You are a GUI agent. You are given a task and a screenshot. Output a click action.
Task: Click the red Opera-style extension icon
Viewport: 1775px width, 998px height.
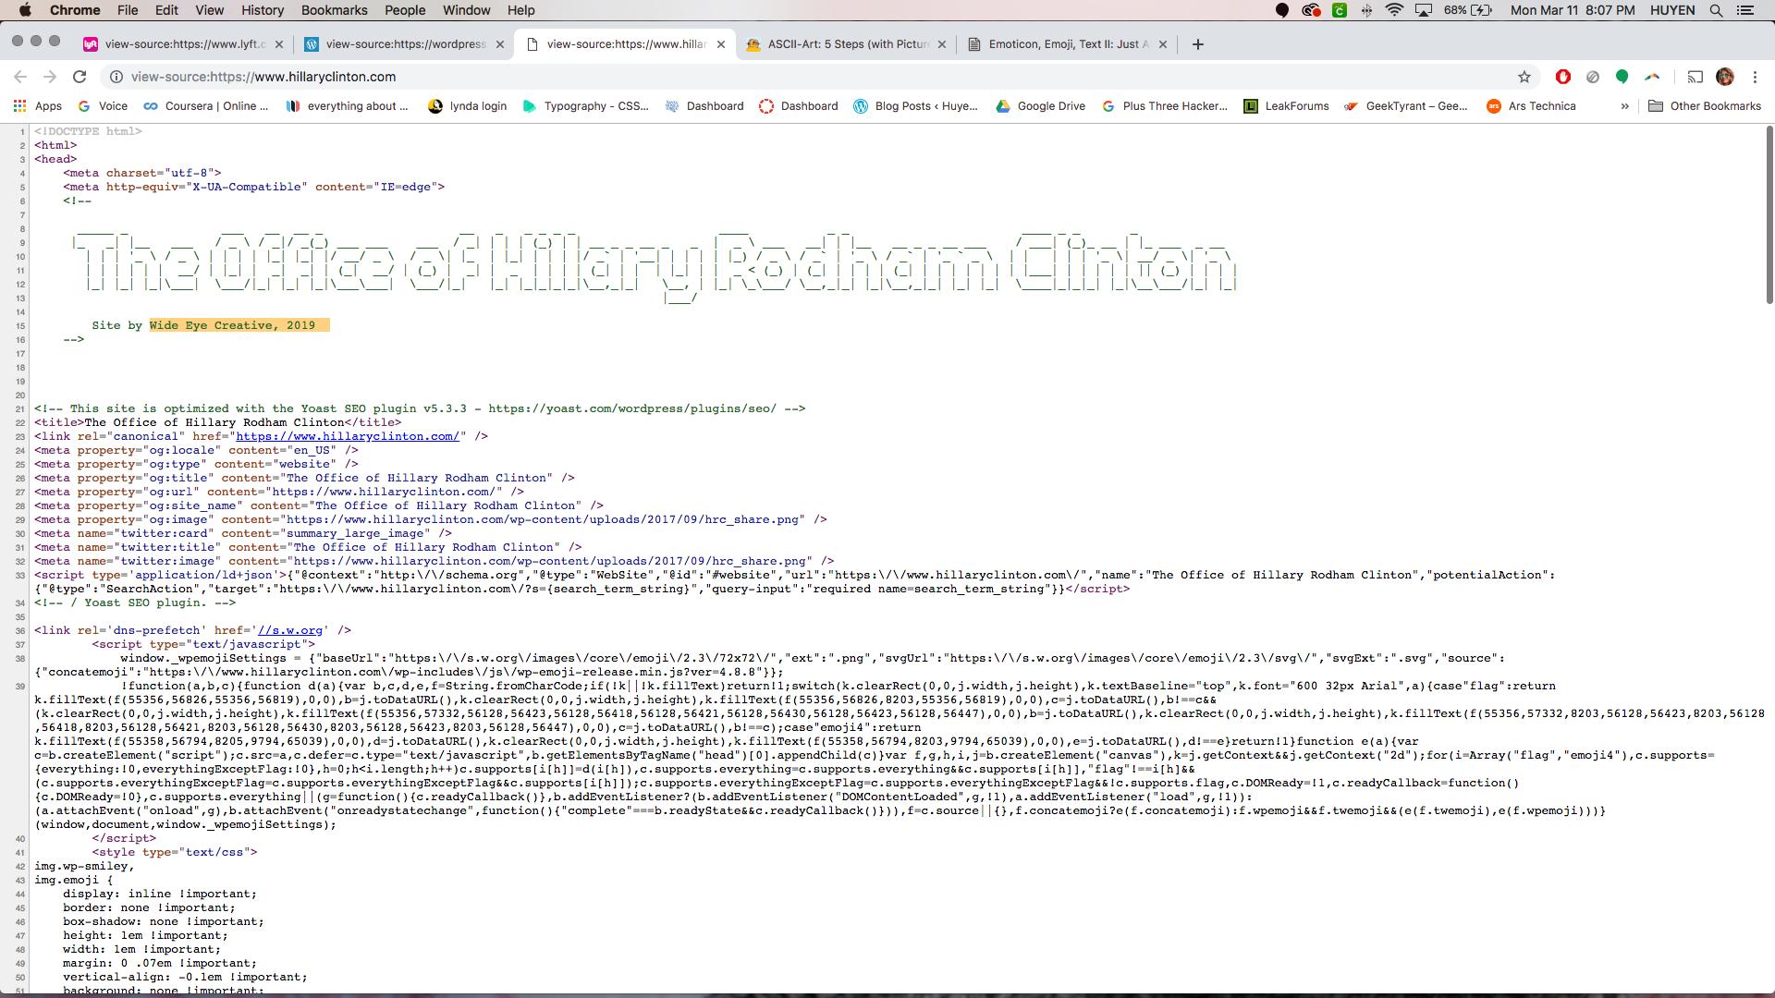click(x=1563, y=77)
